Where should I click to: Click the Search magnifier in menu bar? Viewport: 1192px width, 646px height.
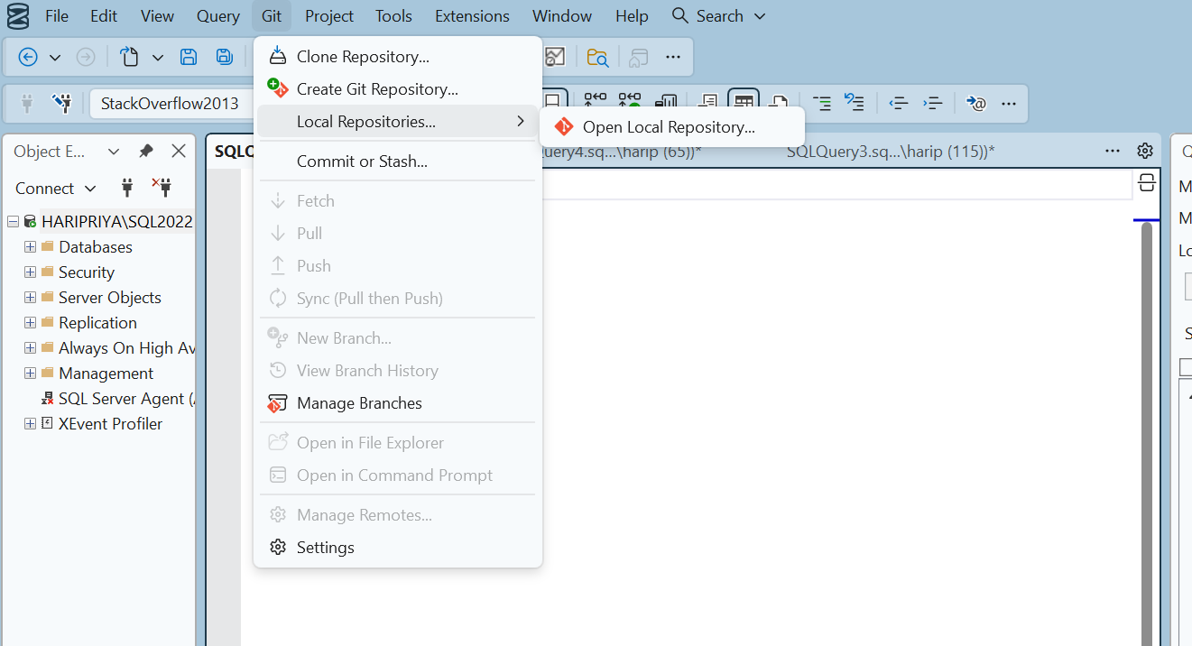coord(679,16)
